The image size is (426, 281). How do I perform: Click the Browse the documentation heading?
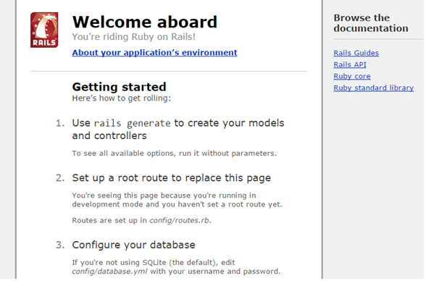point(371,23)
